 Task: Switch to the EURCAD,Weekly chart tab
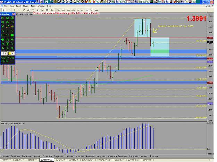coord(104,160)
